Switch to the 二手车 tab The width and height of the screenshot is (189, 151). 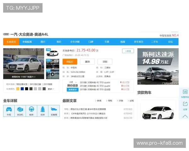(155, 42)
